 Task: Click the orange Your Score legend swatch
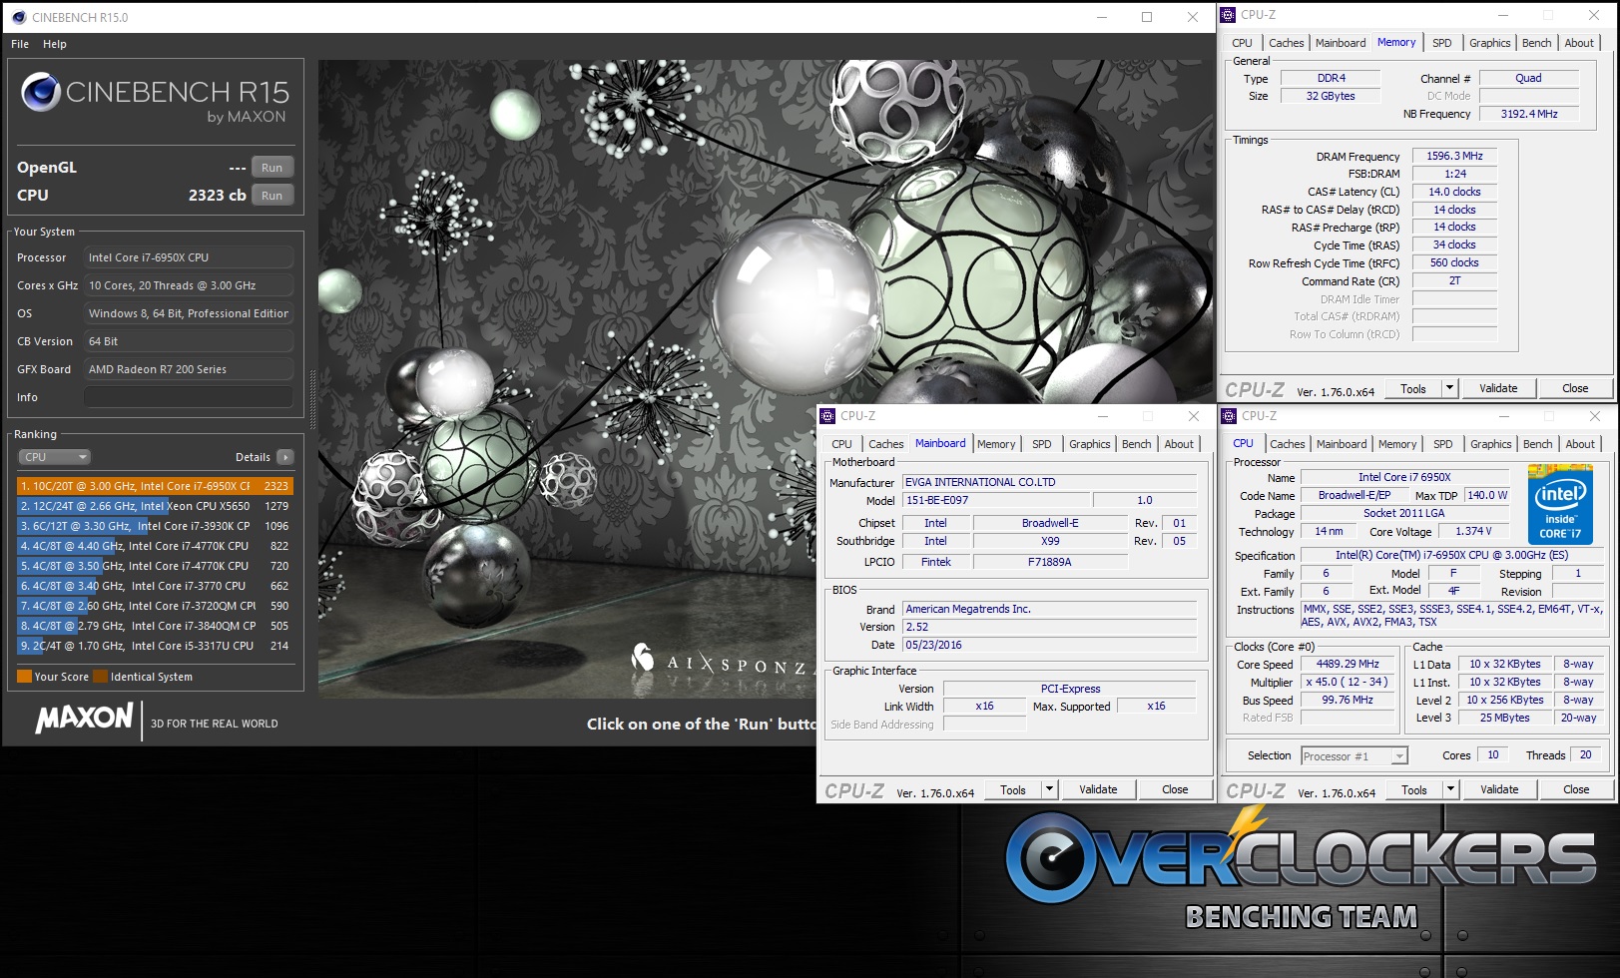(24, 677)
